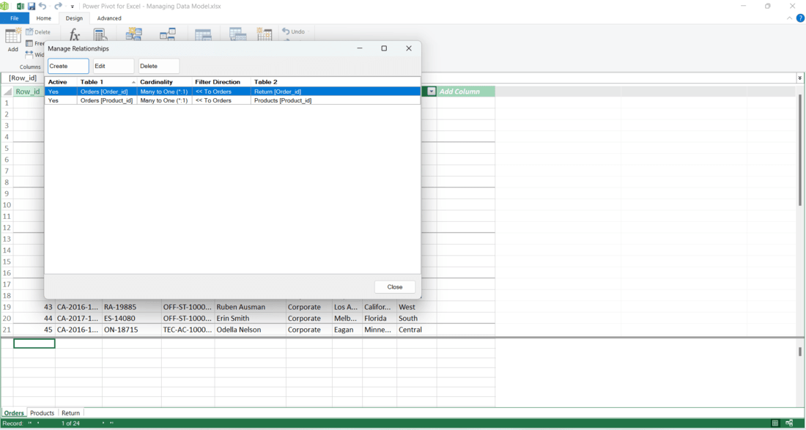Switch to the Return sheet tab
806x430 pixels.
click(71, 413)
